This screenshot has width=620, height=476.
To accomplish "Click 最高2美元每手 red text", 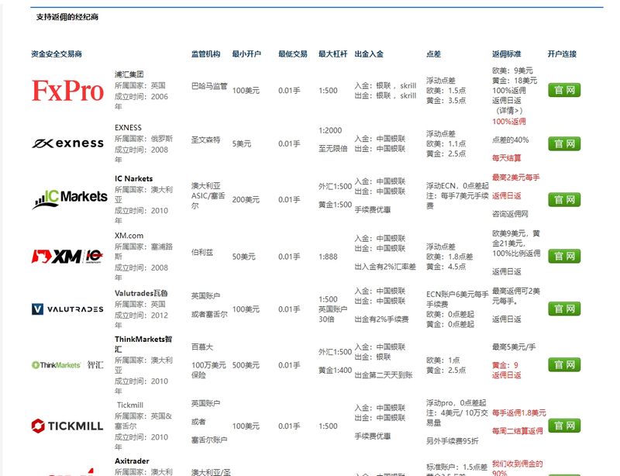I will point(516,178).
